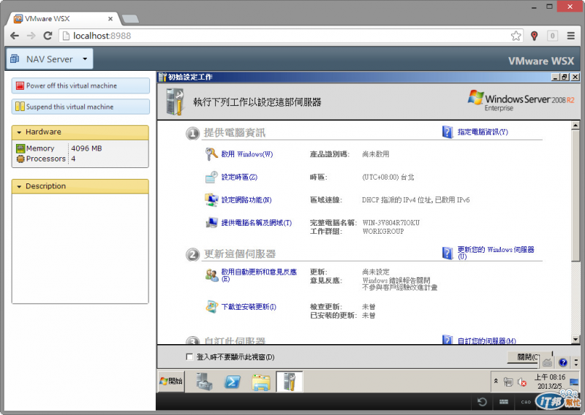The image size is (585, 415).
Task: Click the Memory hardware icon
Action: [20, 148]
